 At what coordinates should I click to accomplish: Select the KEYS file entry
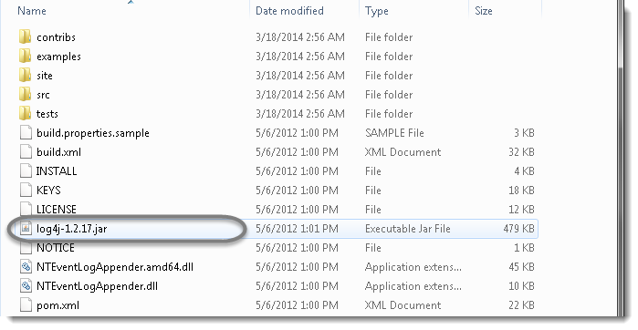(x=48, y=191)
